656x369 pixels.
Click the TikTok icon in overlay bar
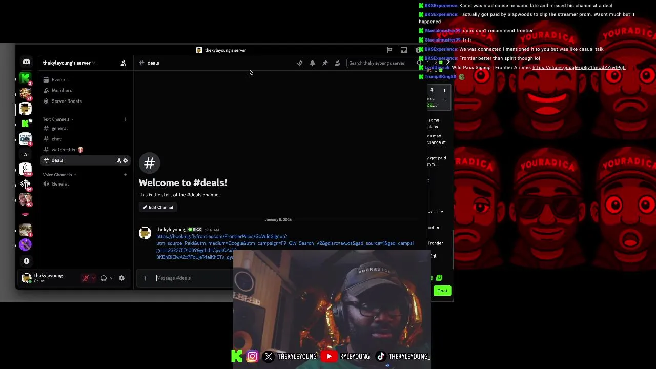(x=381, y=356)
